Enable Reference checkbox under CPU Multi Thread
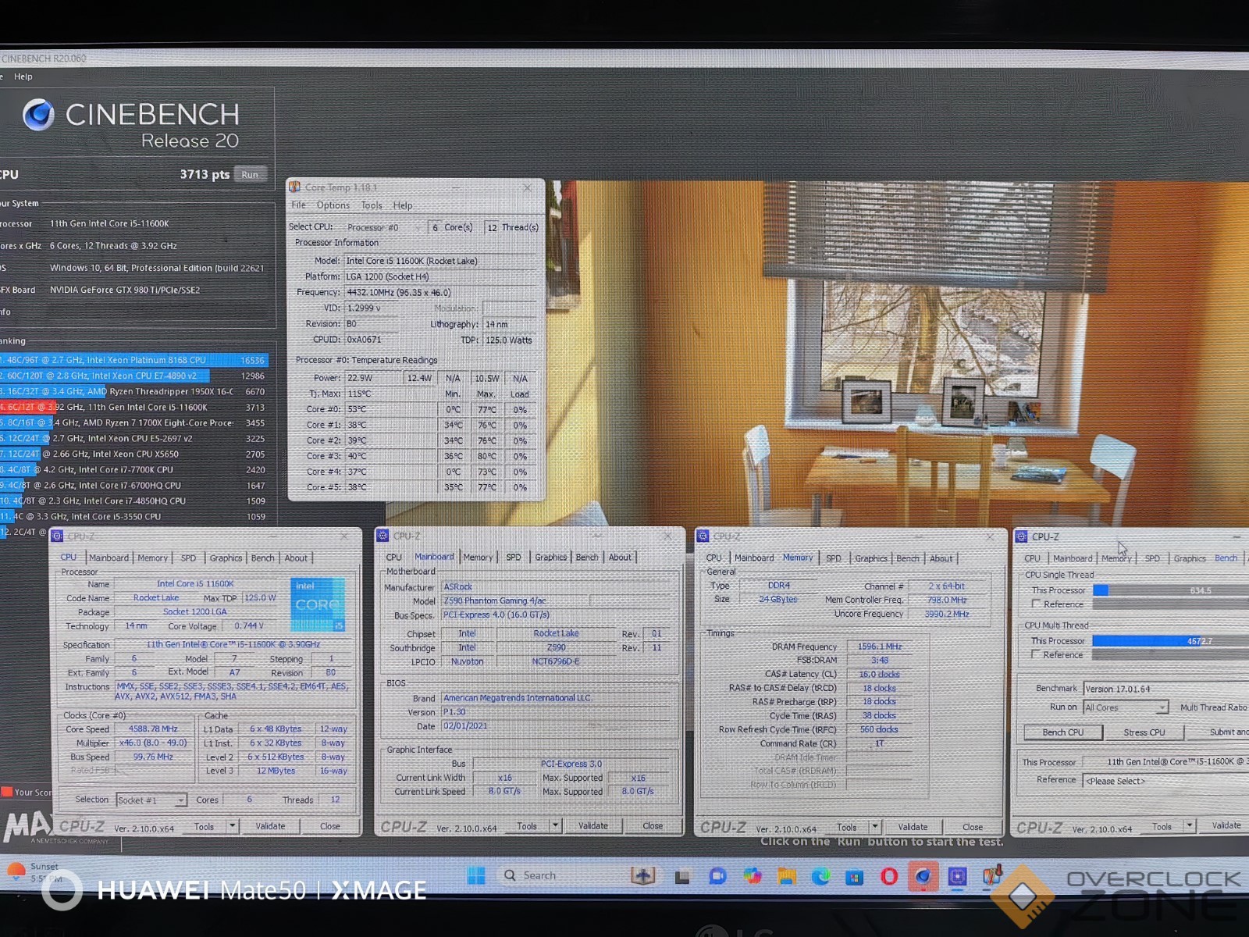The width and height of the screenshot is (1249, 937). tap(1036, 654)
